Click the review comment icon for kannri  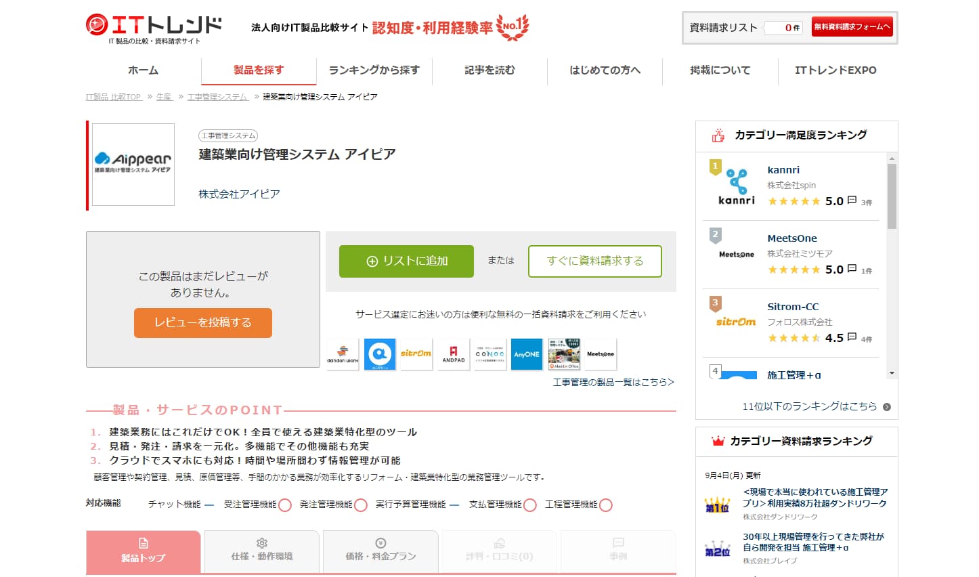[852, 200]
